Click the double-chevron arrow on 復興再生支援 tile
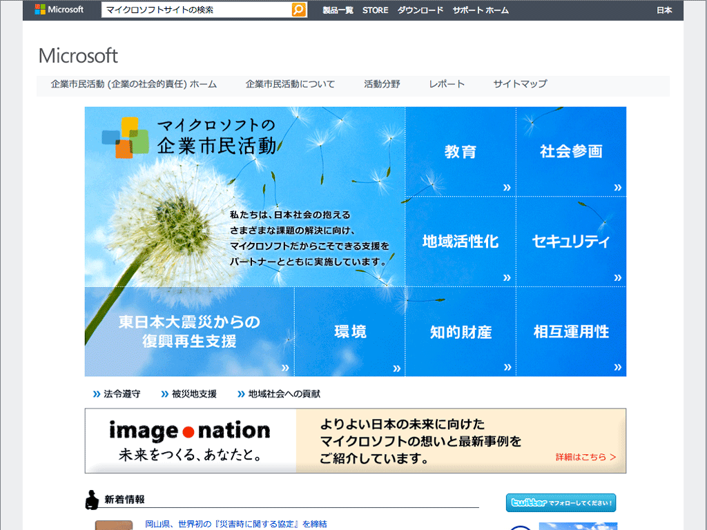 [285, 367]
